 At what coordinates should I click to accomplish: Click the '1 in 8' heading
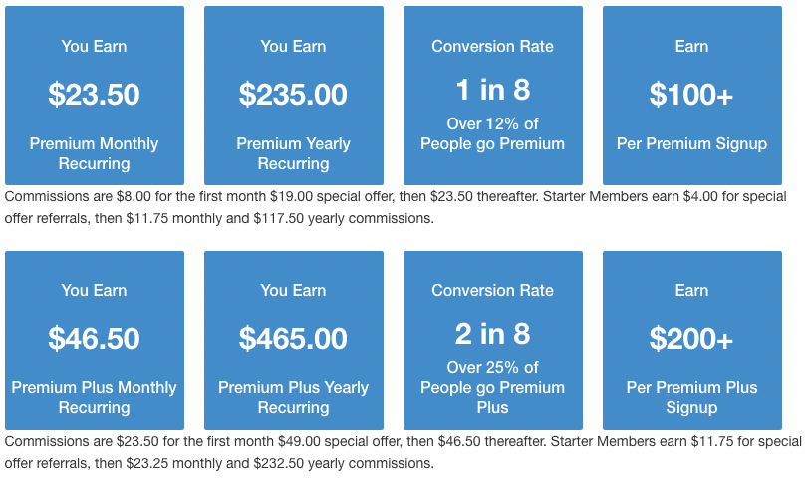(493, 90)
